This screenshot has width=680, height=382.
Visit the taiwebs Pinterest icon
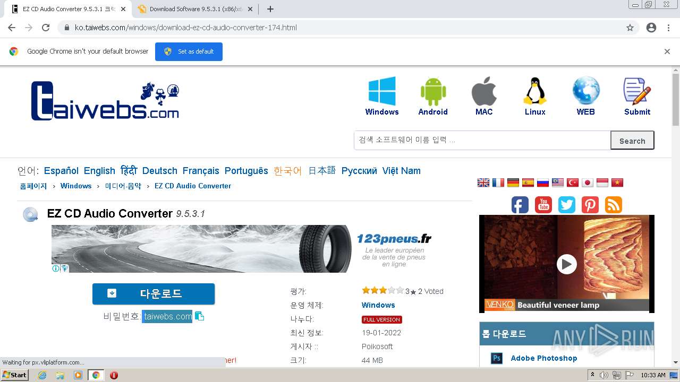[590, 205]
